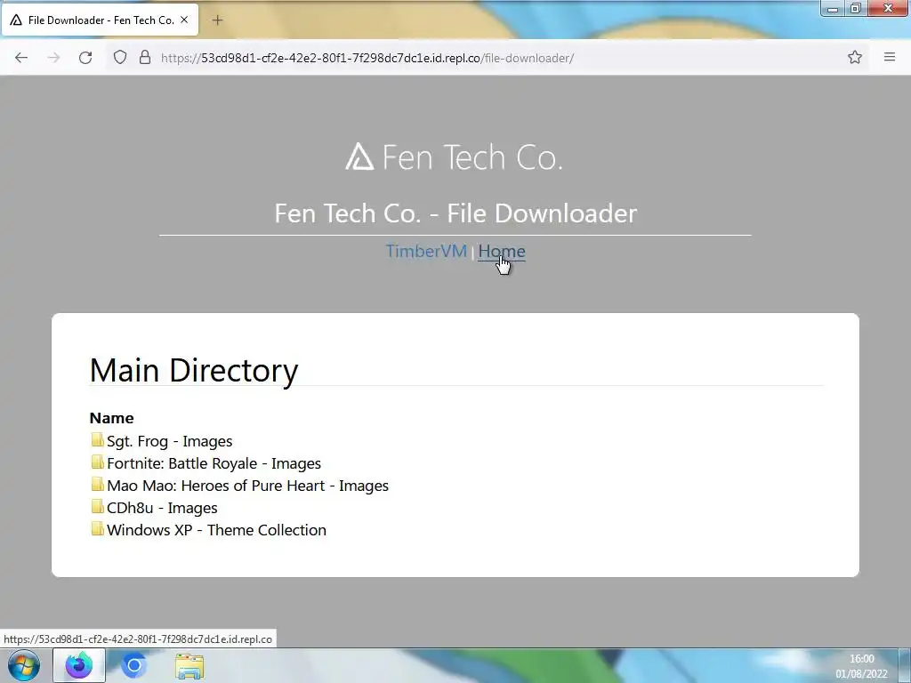
Task: Click the forward navigation arrow
Action: [x=53, y=58]
